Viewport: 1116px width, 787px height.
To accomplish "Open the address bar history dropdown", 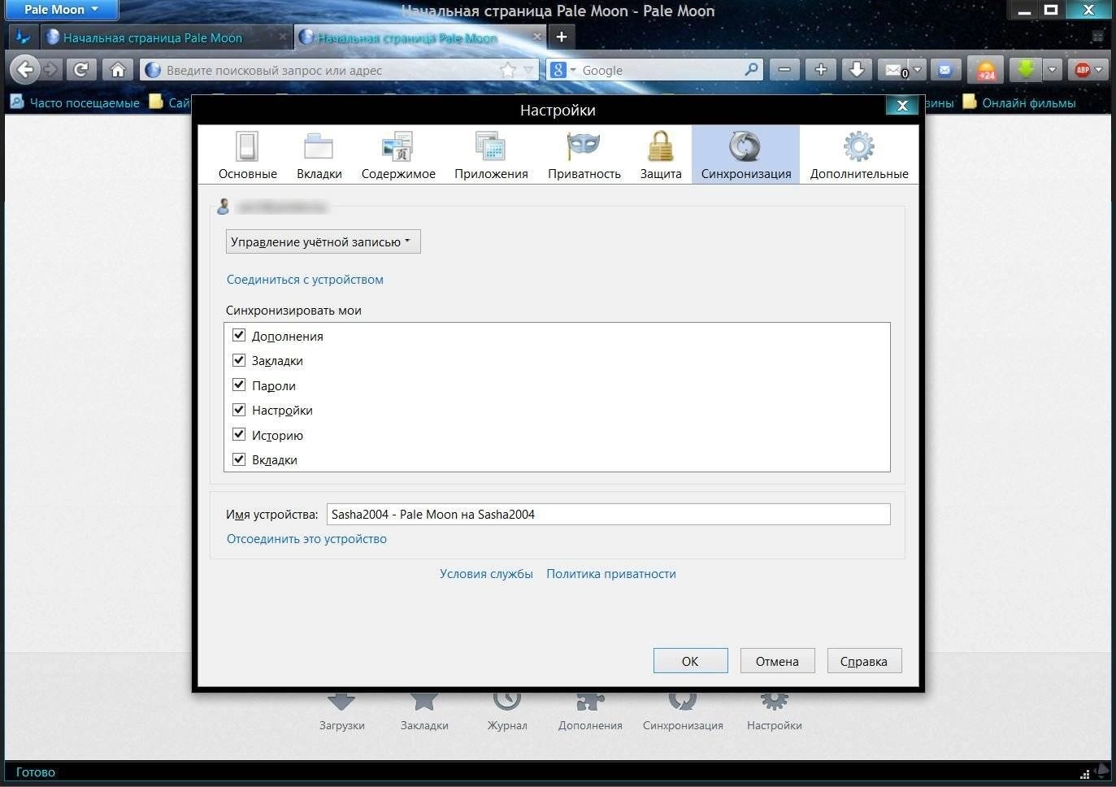I will [x=528, y=70].
